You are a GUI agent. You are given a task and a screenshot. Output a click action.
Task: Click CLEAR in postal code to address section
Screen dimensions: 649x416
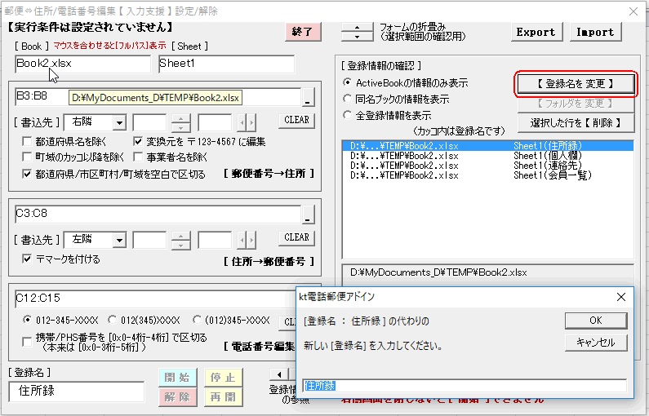point(296,121)
